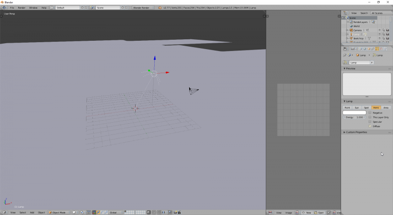Image resolution: width=393 pixels, height=215 pixels.
Task: Click the lamp color swatch
Action: [x=354, y=112]
